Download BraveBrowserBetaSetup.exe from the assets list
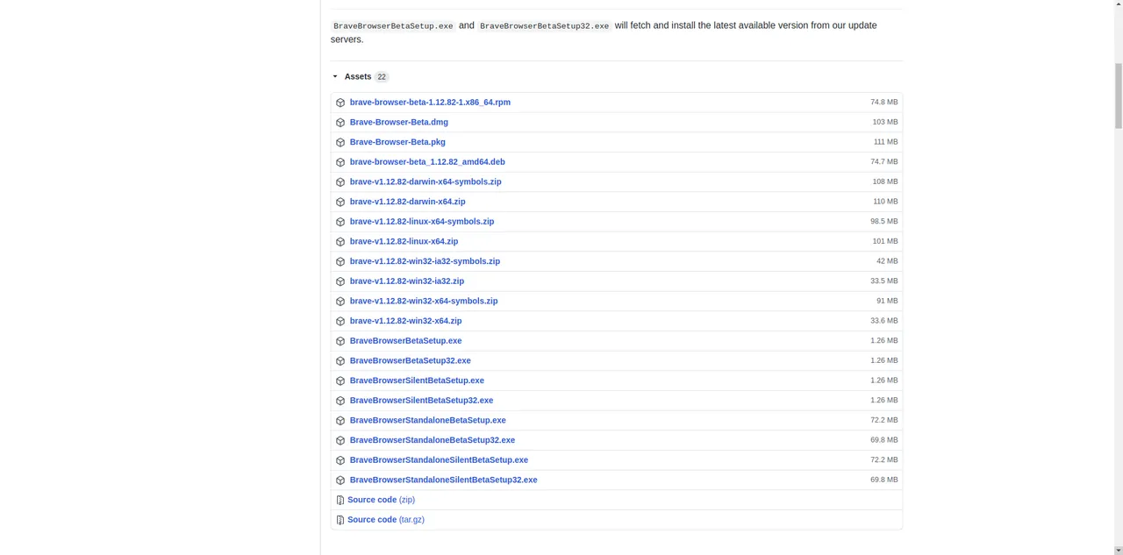1123x555 pixels. coord(405,341)
